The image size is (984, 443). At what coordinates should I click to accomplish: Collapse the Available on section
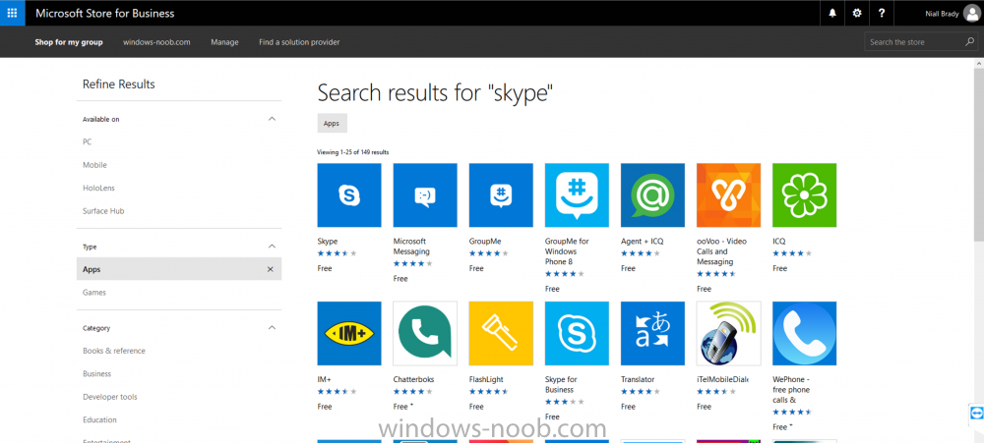272,119
